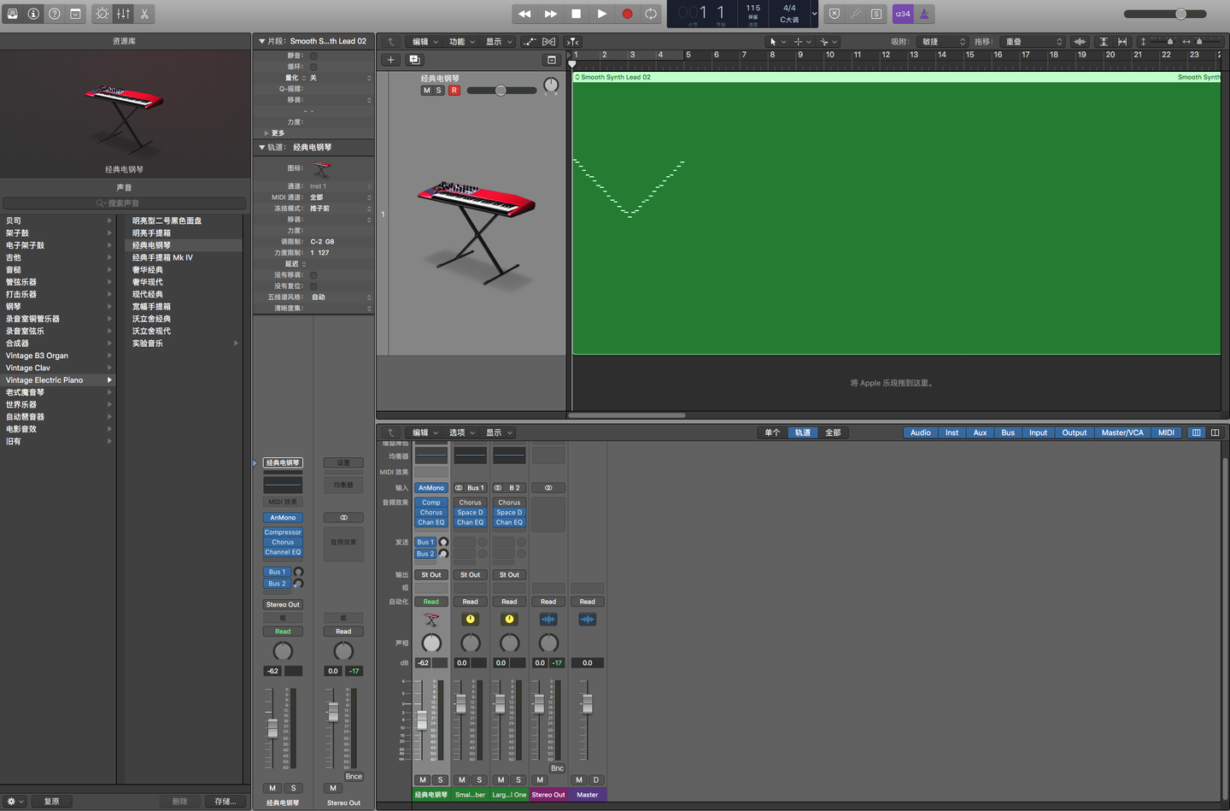Expand the 更多 disclosure triangle
1230x811 pixels.
pos(266,133)
